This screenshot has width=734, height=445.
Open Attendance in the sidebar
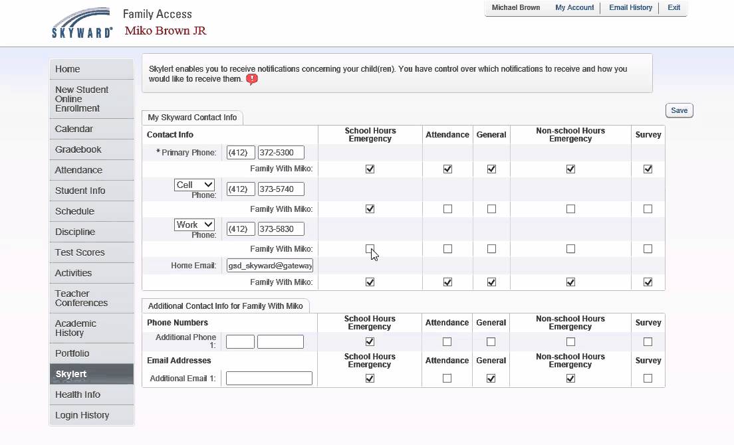tap(92, 170)
